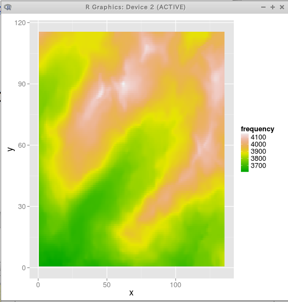Click the x-axis tick label 100
This screenshot has width=288, height=302.
pos(175,285)
